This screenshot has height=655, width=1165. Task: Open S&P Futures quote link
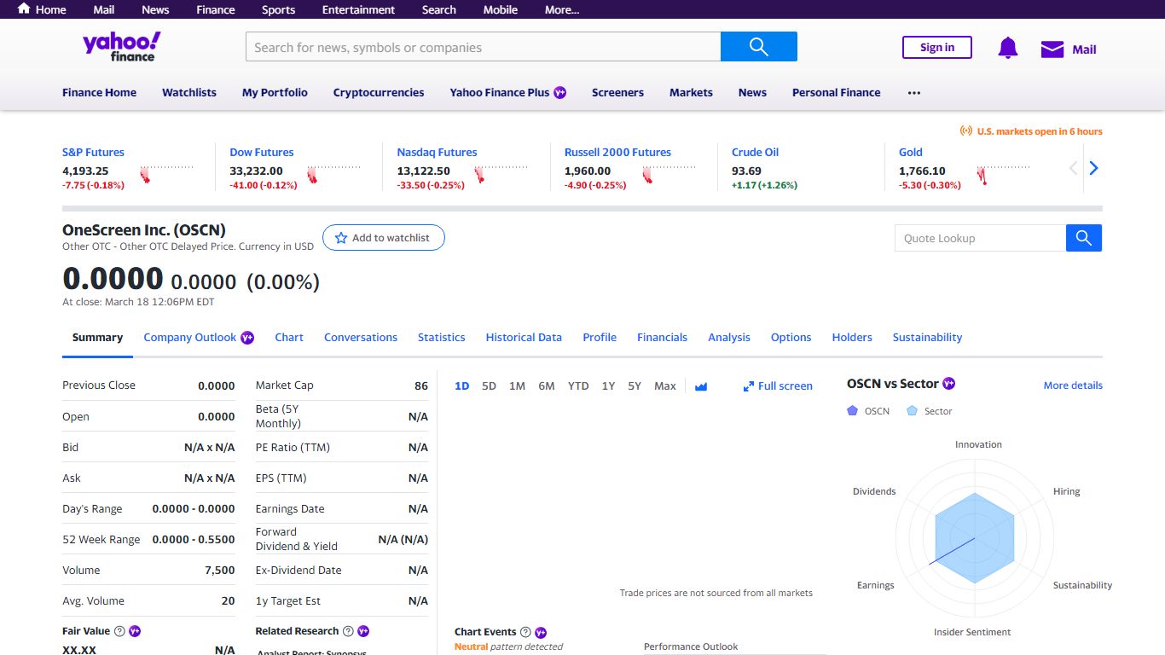click(93, 152)
